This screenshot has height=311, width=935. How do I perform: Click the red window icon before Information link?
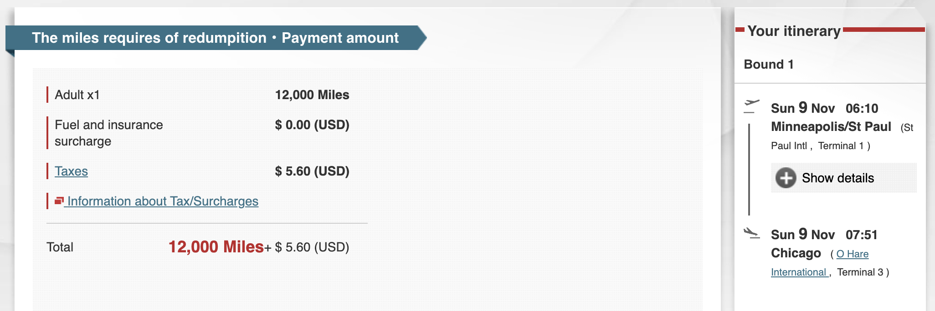[x=59, y=201]
